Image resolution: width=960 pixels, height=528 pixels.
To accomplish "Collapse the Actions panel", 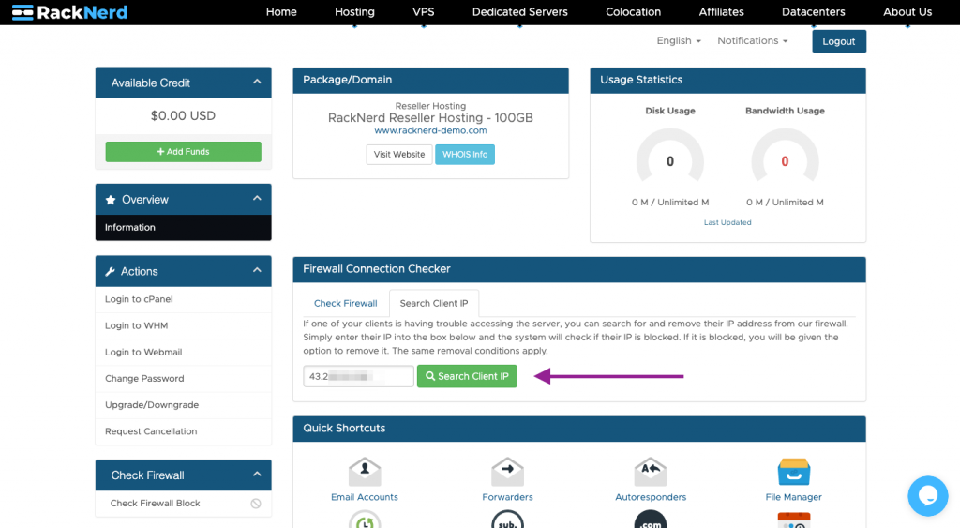I will tap(257, 270).
